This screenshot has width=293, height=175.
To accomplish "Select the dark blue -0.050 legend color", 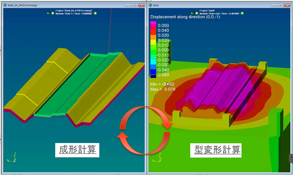I will click(x=153, y=76).
